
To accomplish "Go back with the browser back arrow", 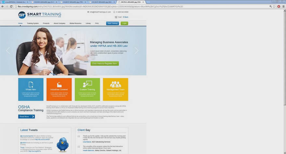I will coord(3,6).
